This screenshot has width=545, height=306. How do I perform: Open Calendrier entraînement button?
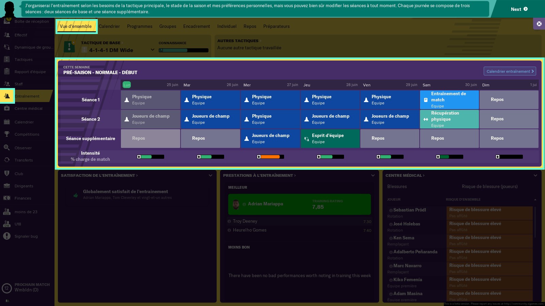tap(510, 71)
